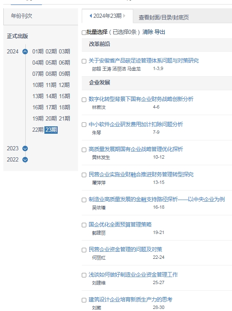
Task: Tick the 批量选择 checkbox
Action: tap(84, 33)
